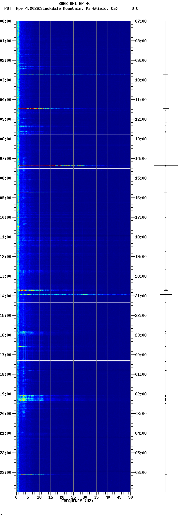This screenshot has height=518, width=180.
Task: Click the Stockdale Mountain, Parkfield, Ca location text
Action: 78,9
